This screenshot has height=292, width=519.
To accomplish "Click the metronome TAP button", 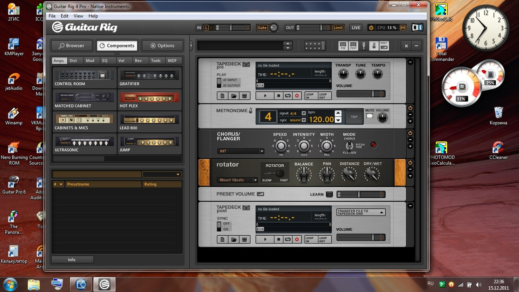I will pos(354,117).
